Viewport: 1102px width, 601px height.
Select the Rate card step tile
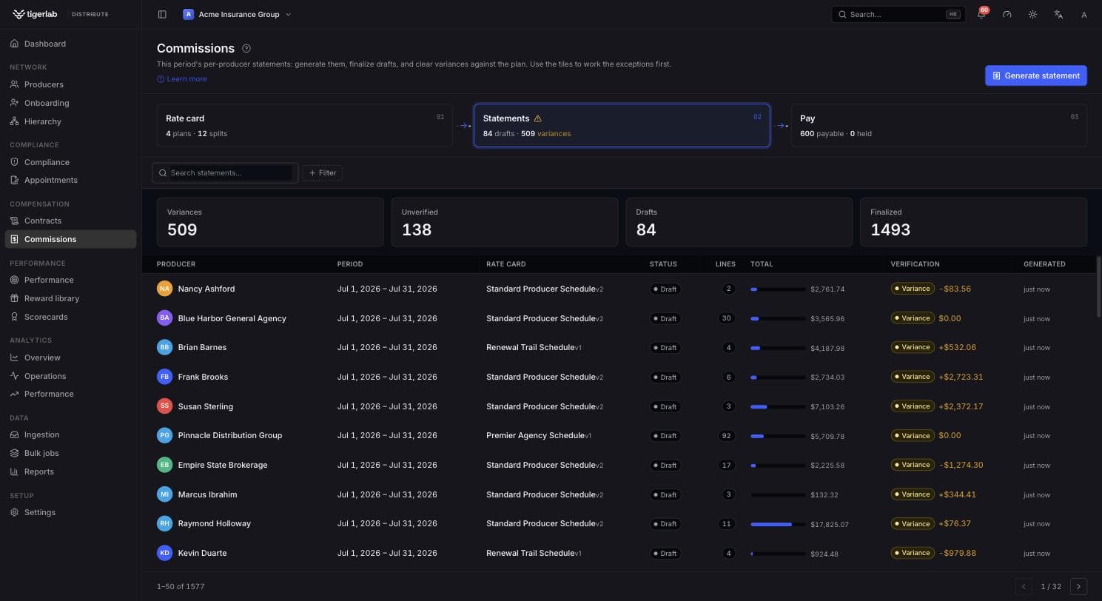click(304, 125)
